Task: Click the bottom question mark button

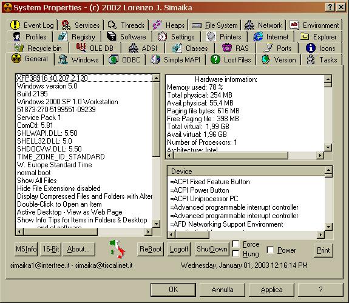Action: tap(320, 290)
